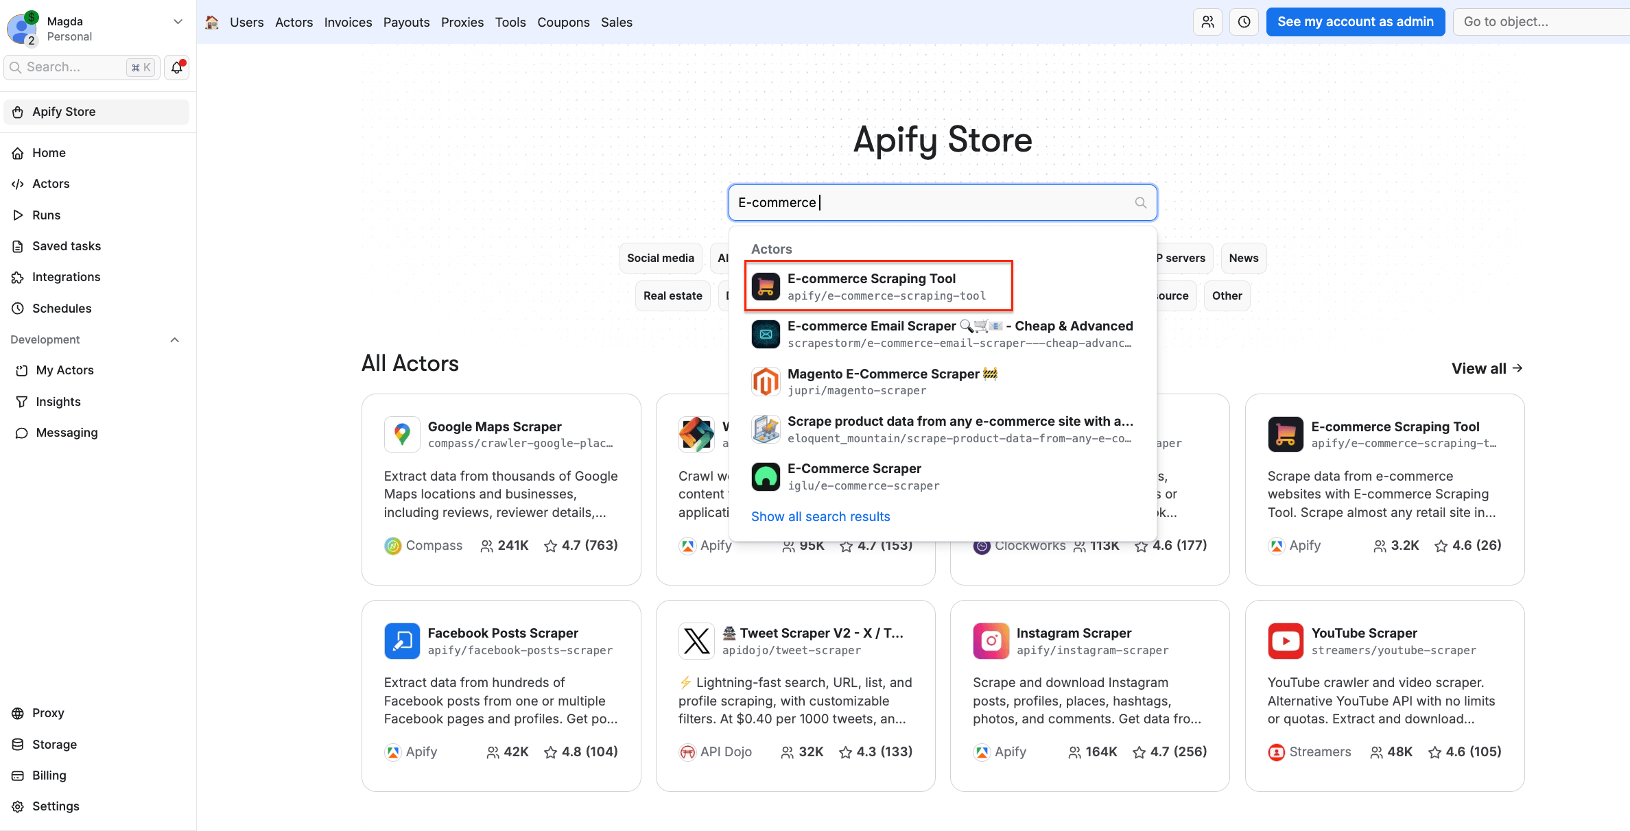
Task: Toggle the Real estate category filter
Action: [x=673, y=296]
